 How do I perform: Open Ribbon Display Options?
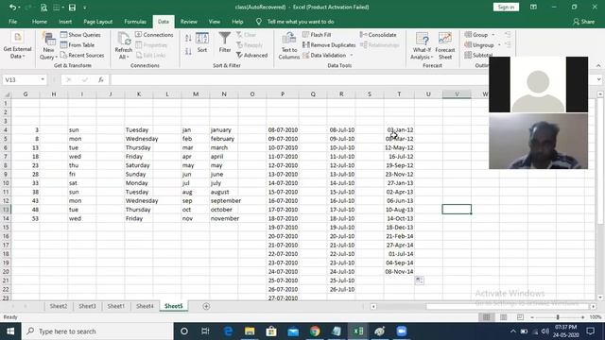click(533, 7)
